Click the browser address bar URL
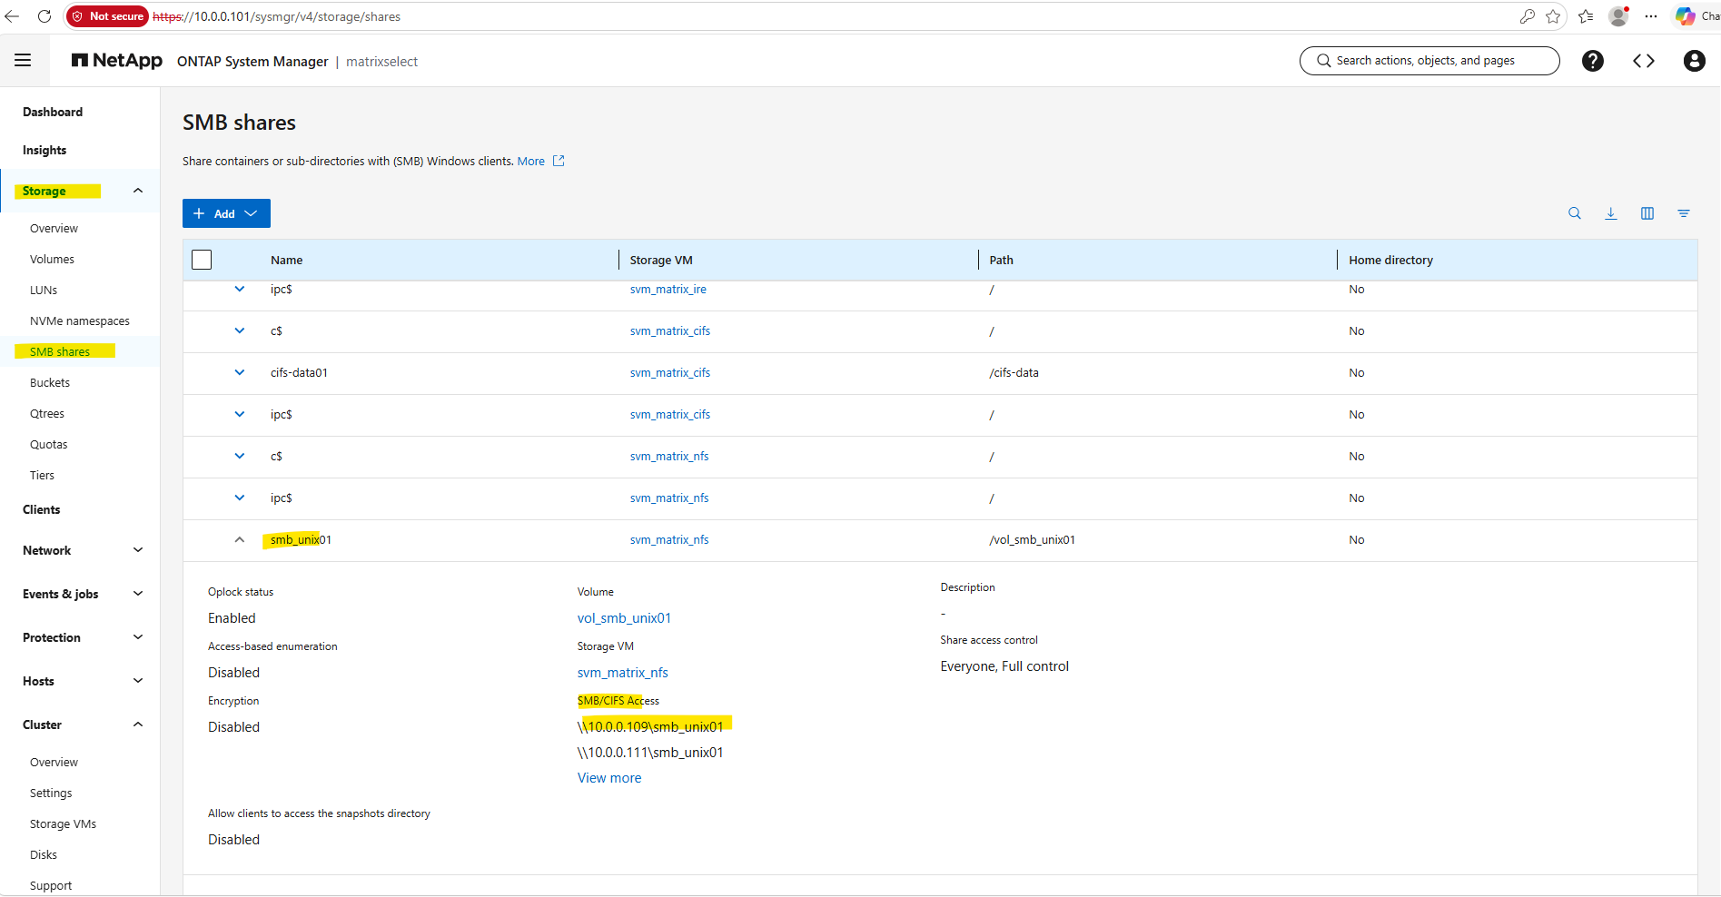Image resolution: width=1721 pixels, height=897 pixels. [x=277, y=16]
